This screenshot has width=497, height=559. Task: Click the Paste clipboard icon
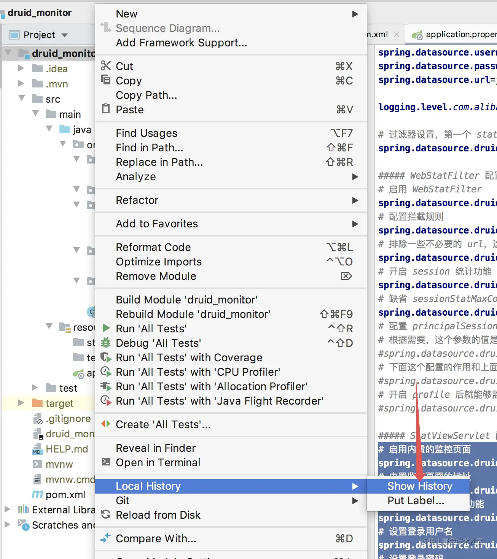click(x=106, y=109)
